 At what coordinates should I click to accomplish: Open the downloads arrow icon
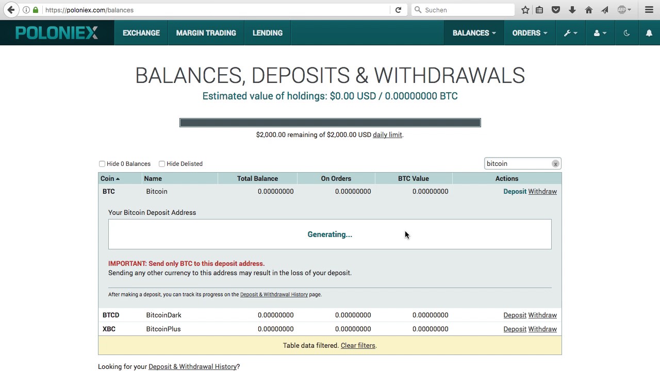point(572,10)
